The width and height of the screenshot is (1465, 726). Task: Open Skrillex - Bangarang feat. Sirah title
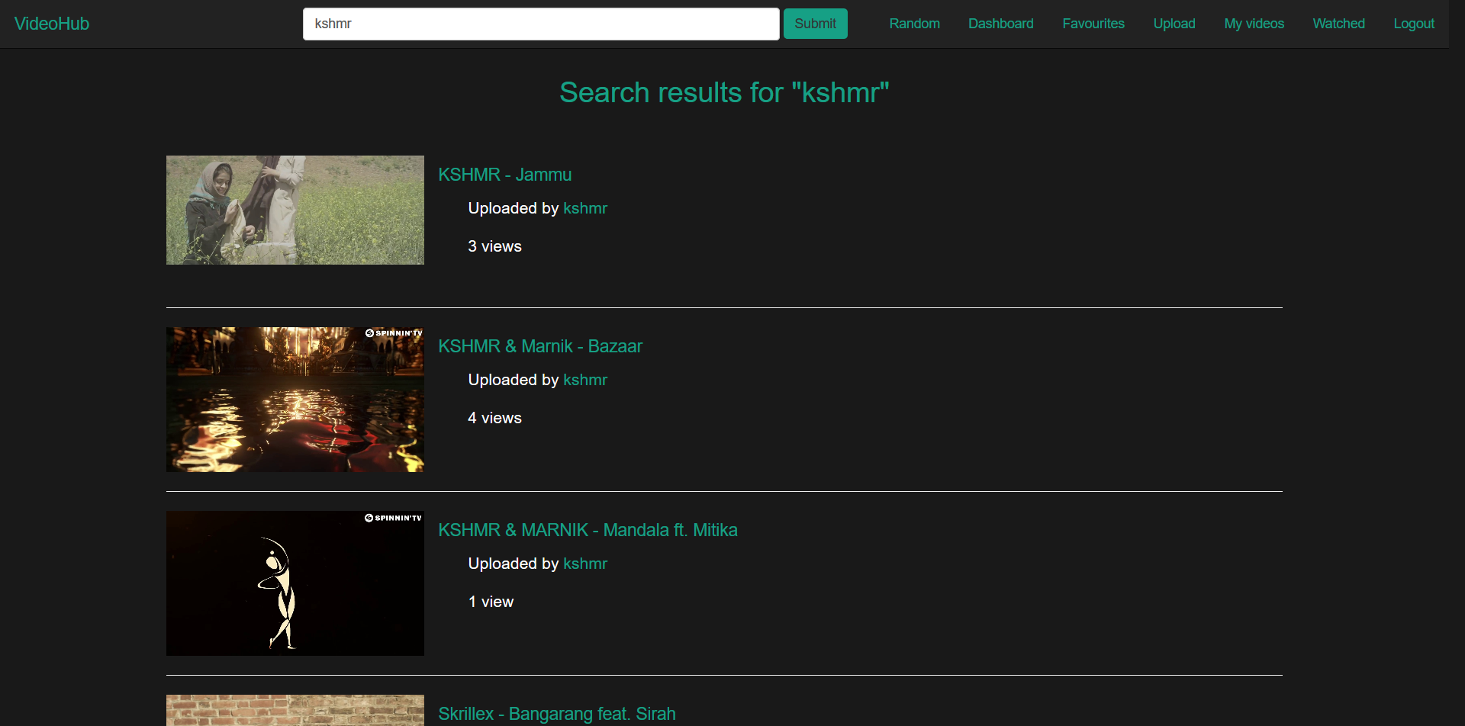pyautogui.click(x=557, y=714)
